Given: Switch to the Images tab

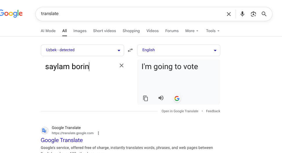Looking at the screenshot, I should pos(80,31).
